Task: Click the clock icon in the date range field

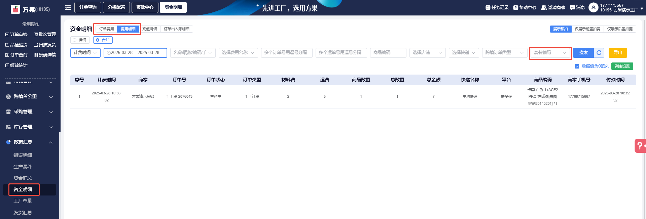Action: 109,53
